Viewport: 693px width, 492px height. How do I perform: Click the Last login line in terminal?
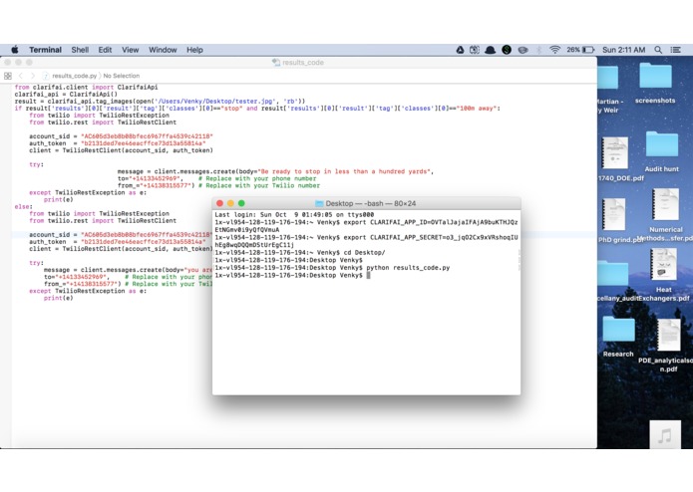tap(294, 215)
